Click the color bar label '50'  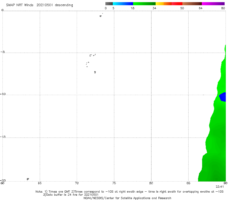click(x=182, y=8)
